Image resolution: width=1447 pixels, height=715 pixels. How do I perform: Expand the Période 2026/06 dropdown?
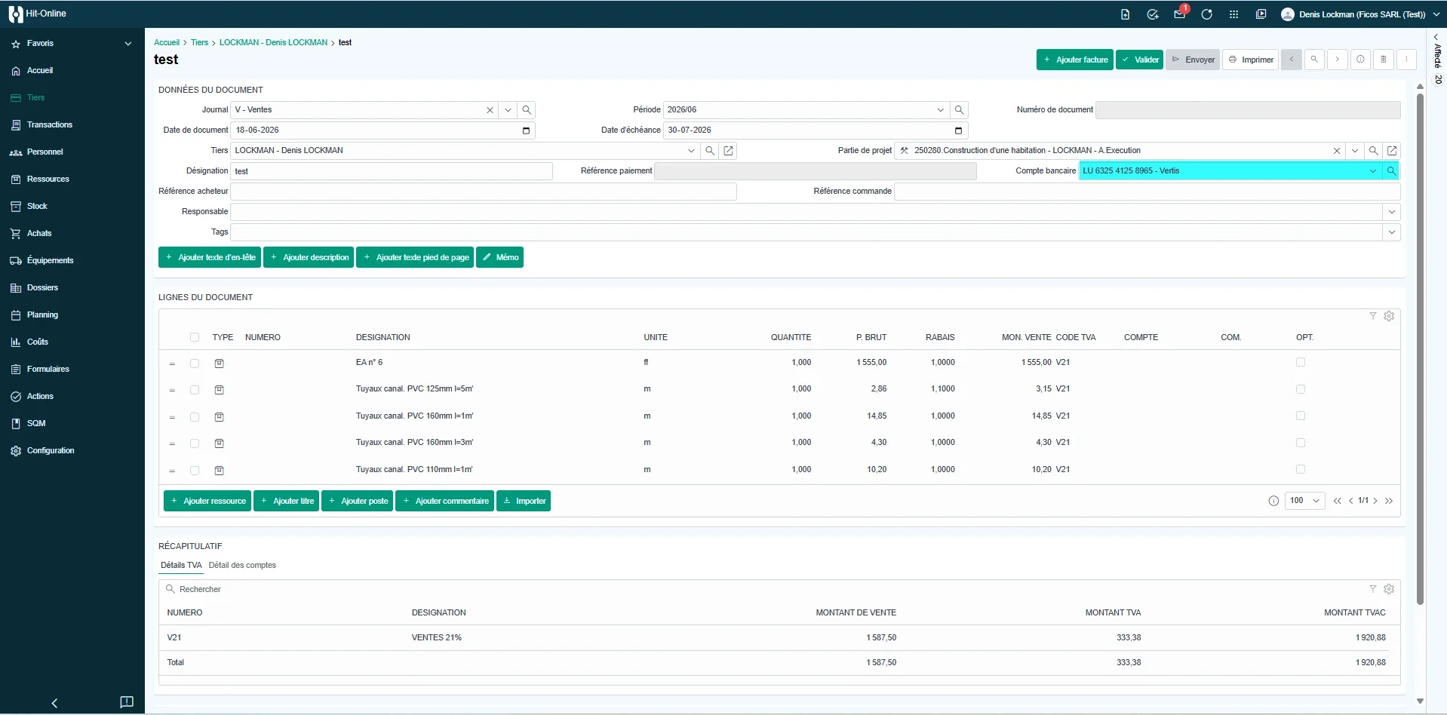(941, 110)
